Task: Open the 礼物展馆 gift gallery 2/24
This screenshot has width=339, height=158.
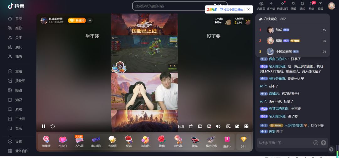Action: click(242, 21)
